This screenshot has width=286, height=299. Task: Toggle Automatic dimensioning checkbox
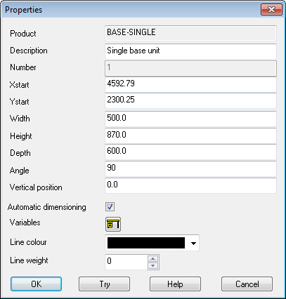(x=110, y=207)
